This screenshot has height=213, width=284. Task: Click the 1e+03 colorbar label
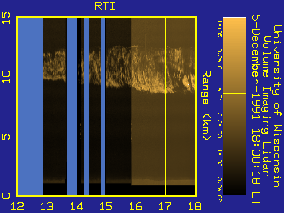click(220, 158)
